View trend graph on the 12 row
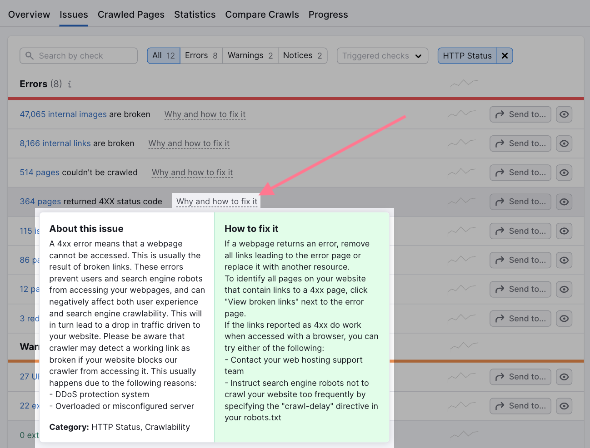 (462, 288)
